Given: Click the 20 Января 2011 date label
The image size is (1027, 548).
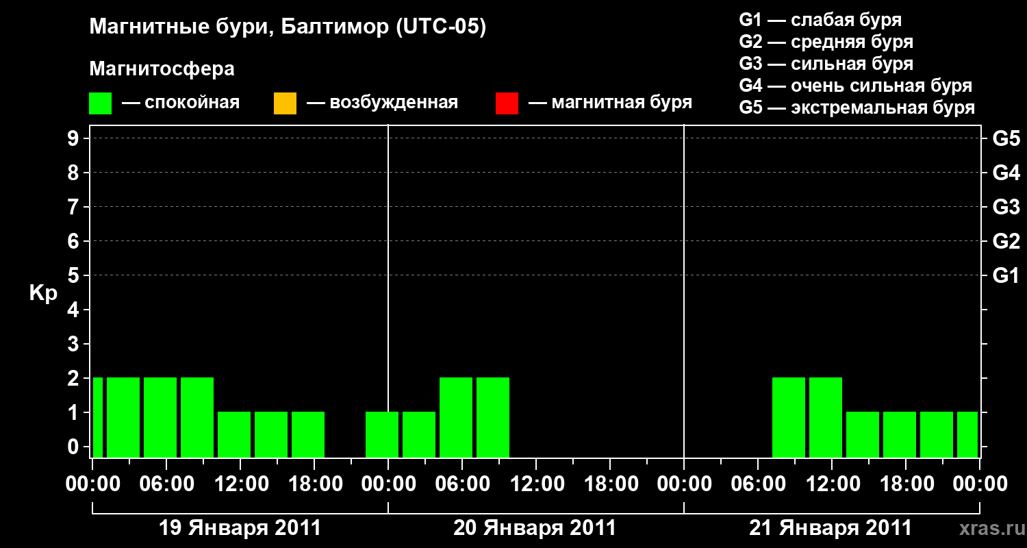Looking at the screenshot, I should point(535,528).
